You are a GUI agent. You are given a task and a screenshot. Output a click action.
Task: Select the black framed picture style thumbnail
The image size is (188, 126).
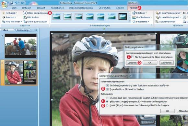coord(123,17)
